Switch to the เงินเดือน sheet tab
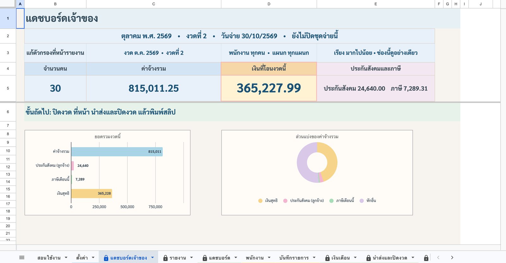Viewport: 506px width, 263px height. pos(341,258)
